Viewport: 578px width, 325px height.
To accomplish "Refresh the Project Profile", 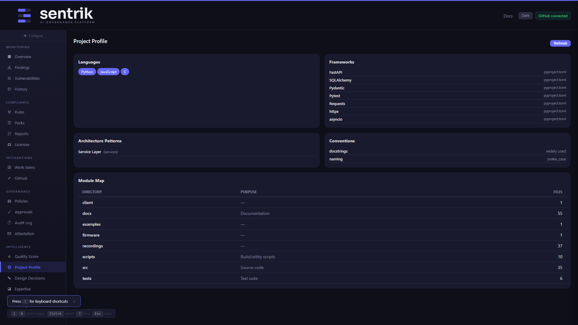I will point(560,43).
